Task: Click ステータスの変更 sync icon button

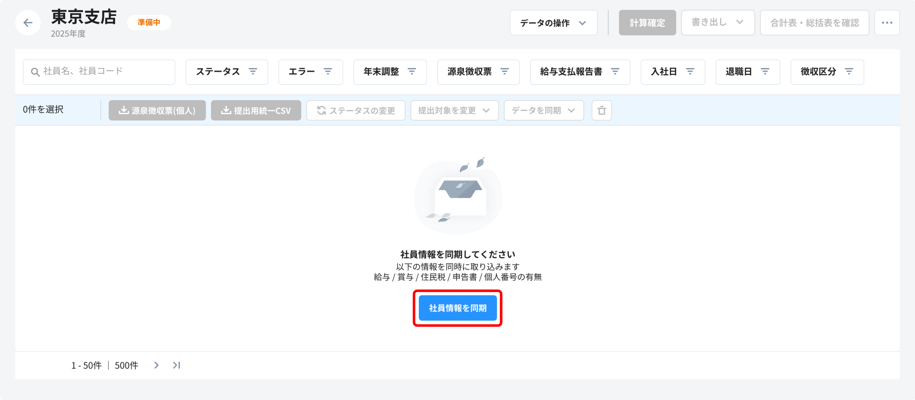Action: (356, 110)
